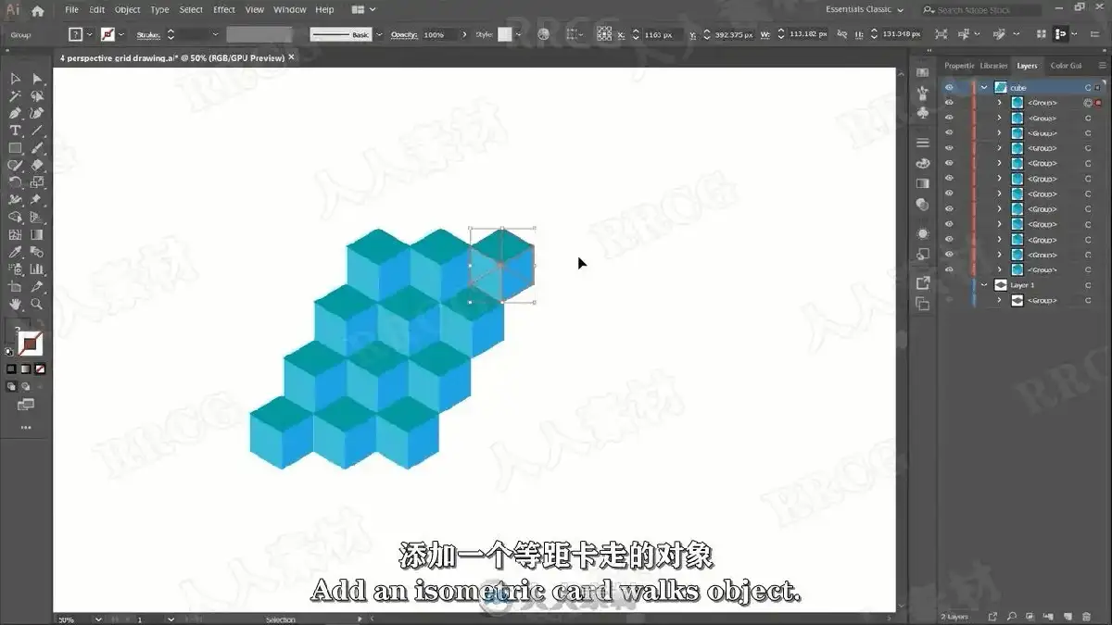1112x625 pixels.
Task: Pick the Line Segment tool
Action: [37, 131]
